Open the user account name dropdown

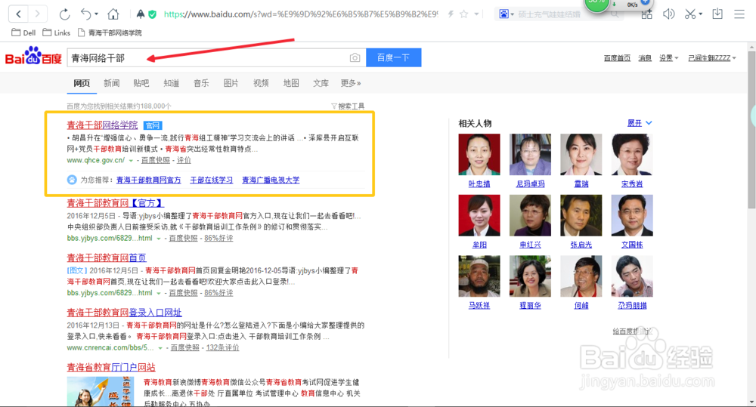712,58
